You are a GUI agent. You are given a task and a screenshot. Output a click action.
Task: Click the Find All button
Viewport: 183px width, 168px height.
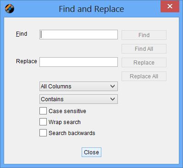click(x=144, y=49)
